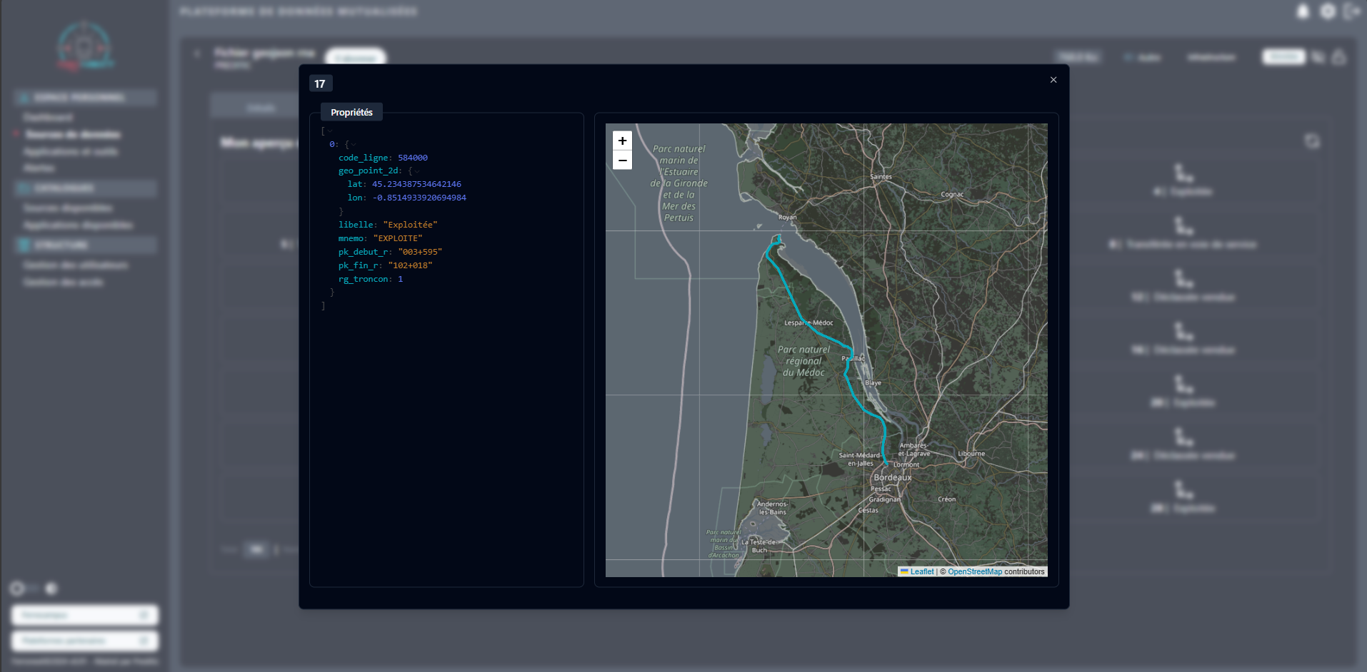This screenshot has height=672, width=1367.
Task: Zoom in on the map
Action: (x=622, y=141)
